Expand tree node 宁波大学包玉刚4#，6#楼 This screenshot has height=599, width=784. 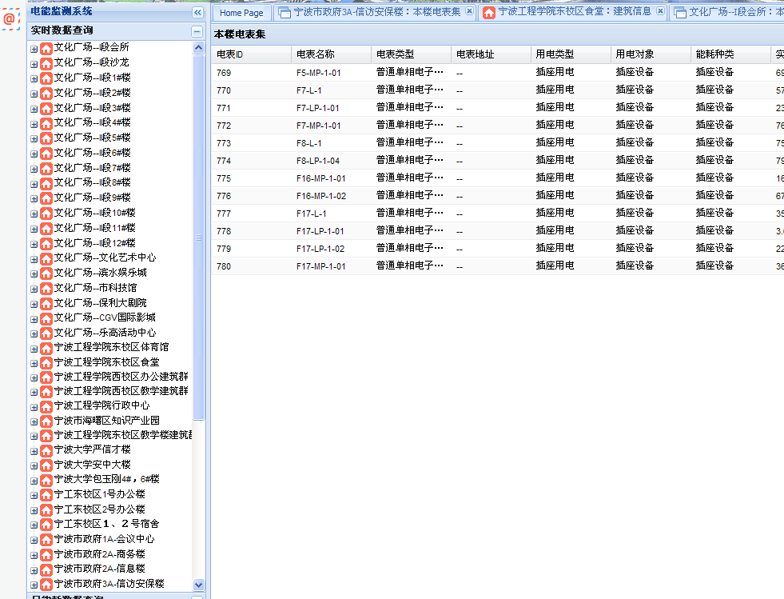pyautogui.click(x=34, y=481)
